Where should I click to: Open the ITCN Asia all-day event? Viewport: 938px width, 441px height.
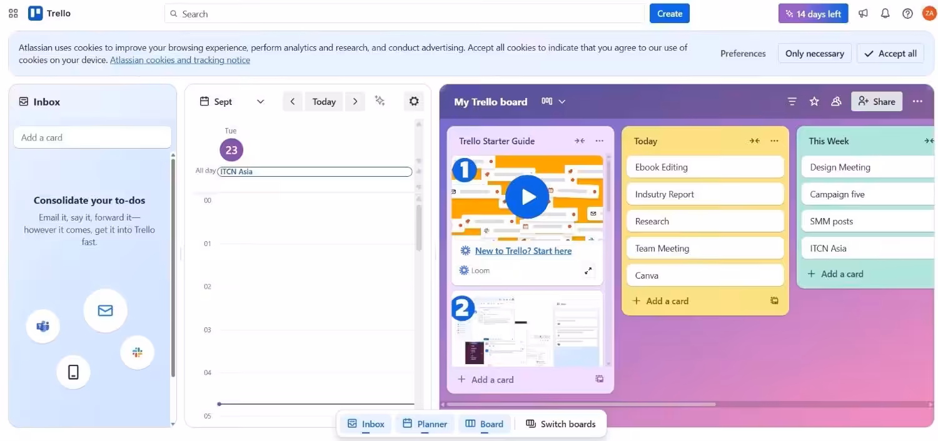[315, 172]
